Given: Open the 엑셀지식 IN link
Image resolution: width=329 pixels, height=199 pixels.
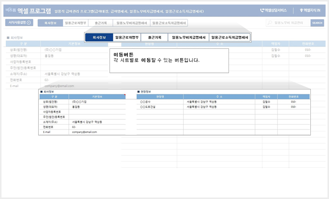Looking at the screenshot, I should (x=310, y=10).
